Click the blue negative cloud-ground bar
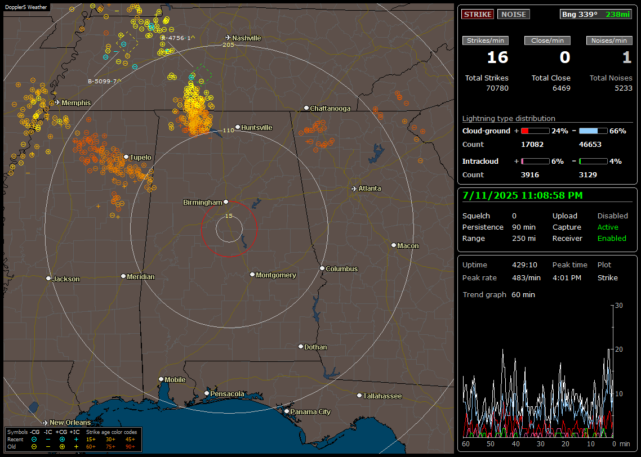The image size is (641, 457). point(593,131)
